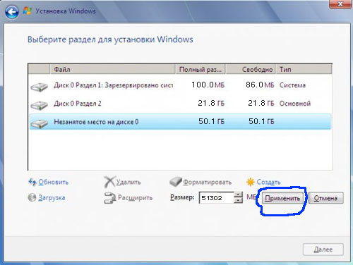Click into the Размер size field

coord(217,198)
